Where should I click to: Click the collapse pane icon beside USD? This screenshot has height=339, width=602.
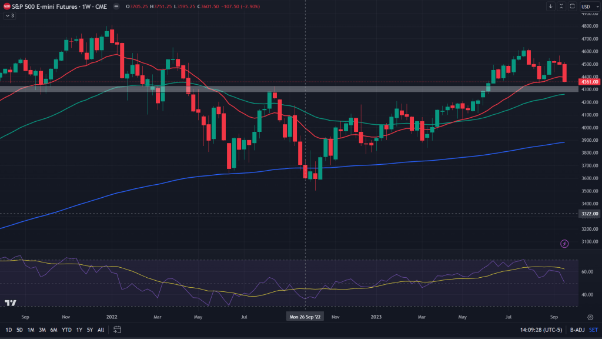pyautogui.click(x=561, y=6)
